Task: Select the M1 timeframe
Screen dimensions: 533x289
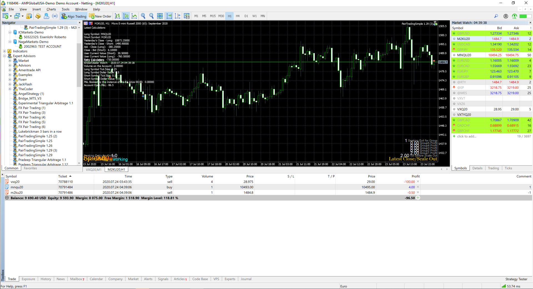Action: tap(196, 16)
